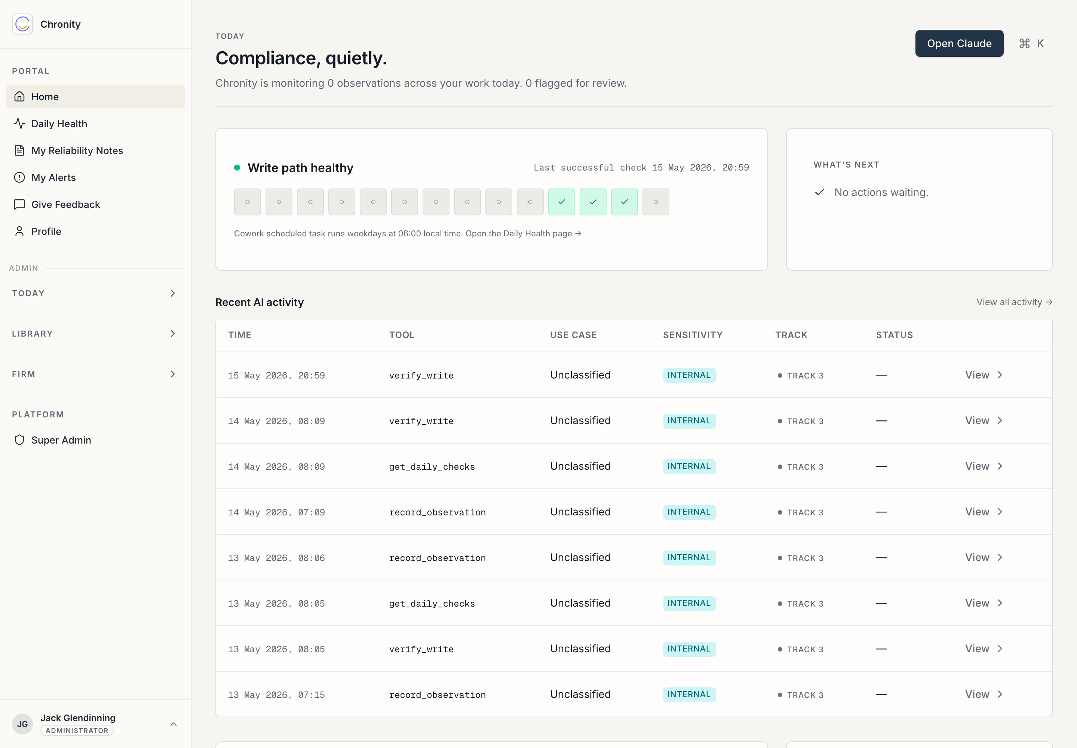Open the Jack Glendinning account menu caret
Viewport: 1077px width, 748px height.
point(174,724)
